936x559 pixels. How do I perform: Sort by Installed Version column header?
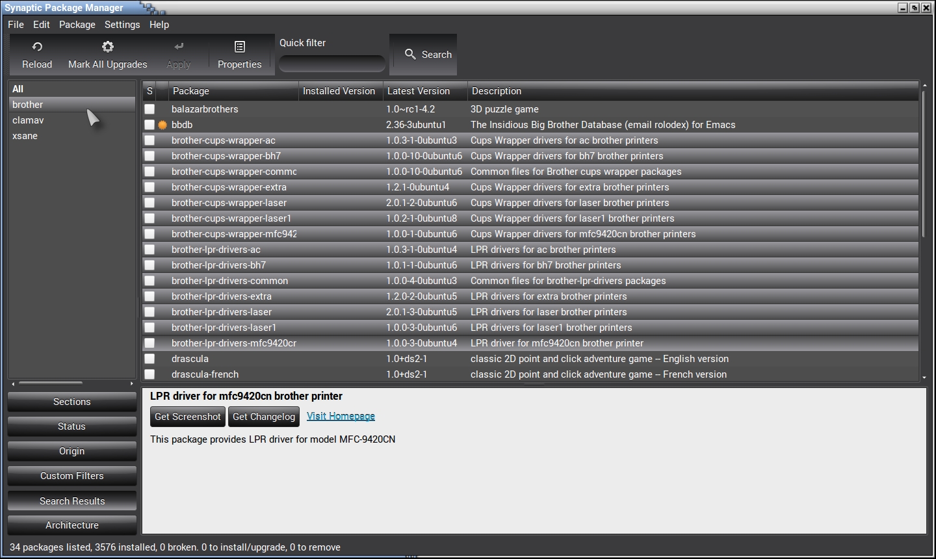pos(339,91)
